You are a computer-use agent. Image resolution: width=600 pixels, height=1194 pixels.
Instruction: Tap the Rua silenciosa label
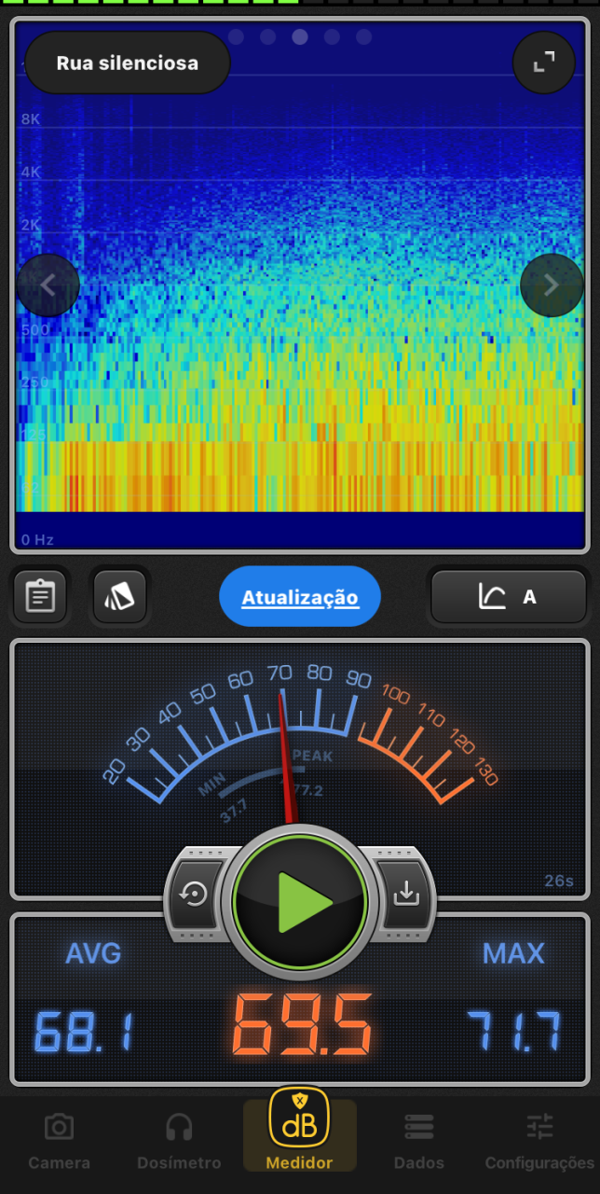point(128,63)
